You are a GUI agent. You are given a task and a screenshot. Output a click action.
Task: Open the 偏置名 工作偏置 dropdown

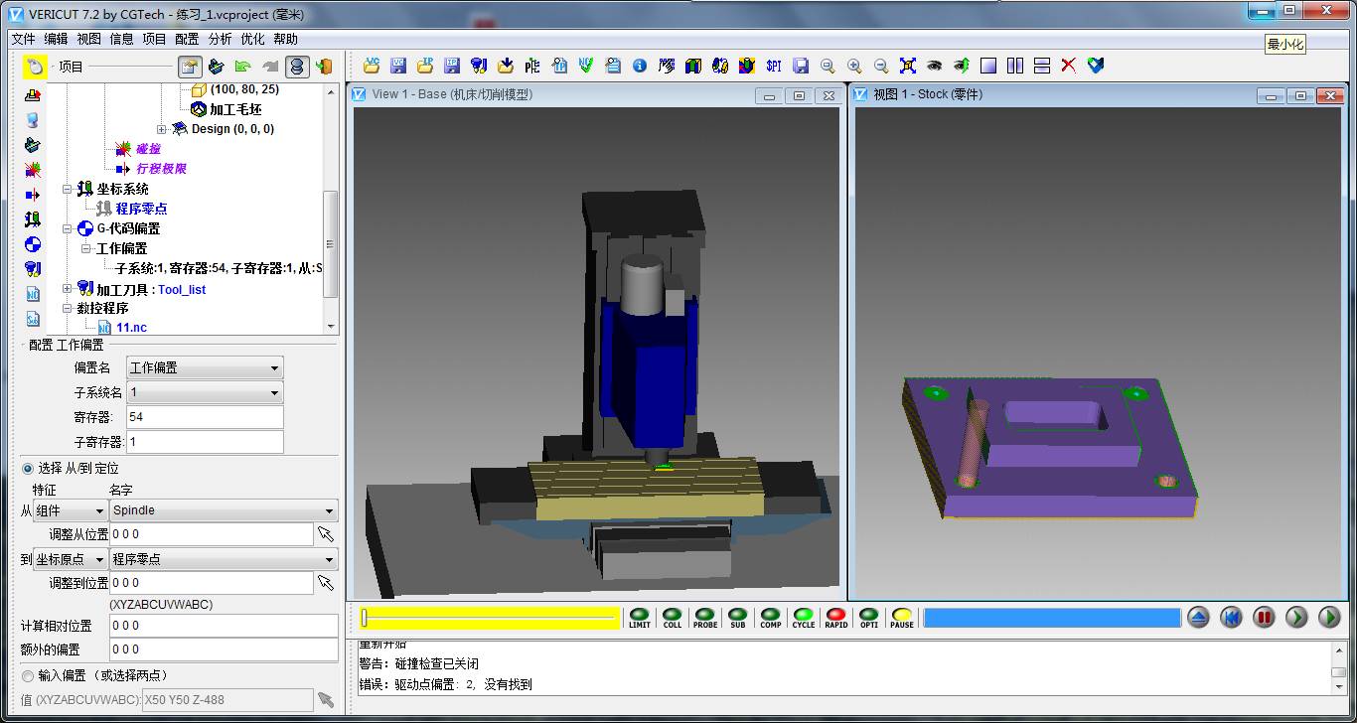205,368
